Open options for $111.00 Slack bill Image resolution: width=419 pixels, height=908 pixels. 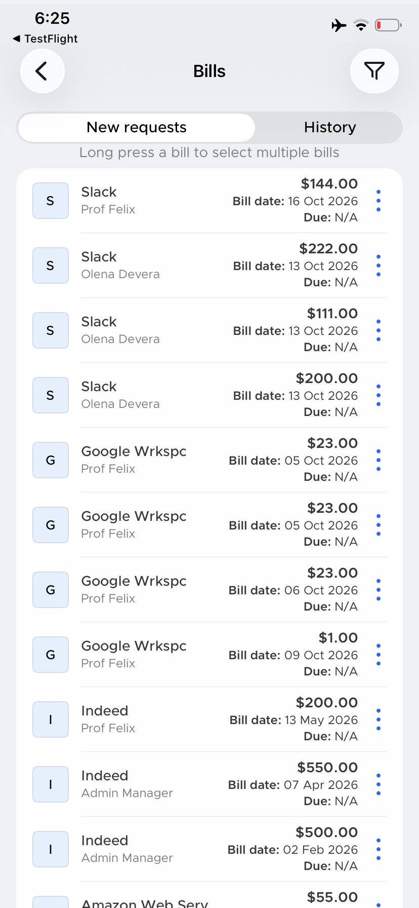click(379, 330)
